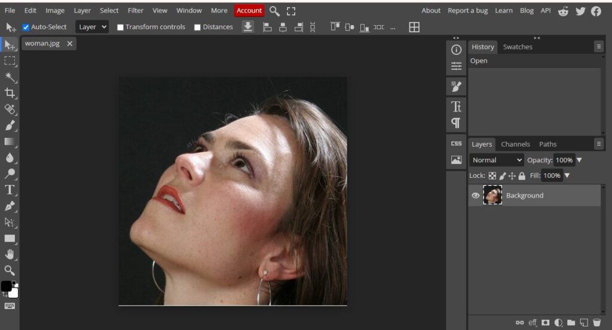Viewport: 612px width, 330px height.
Task: Open the search magnifier in the menu bar
Action: pyautogui.click(x=274, y=11)
